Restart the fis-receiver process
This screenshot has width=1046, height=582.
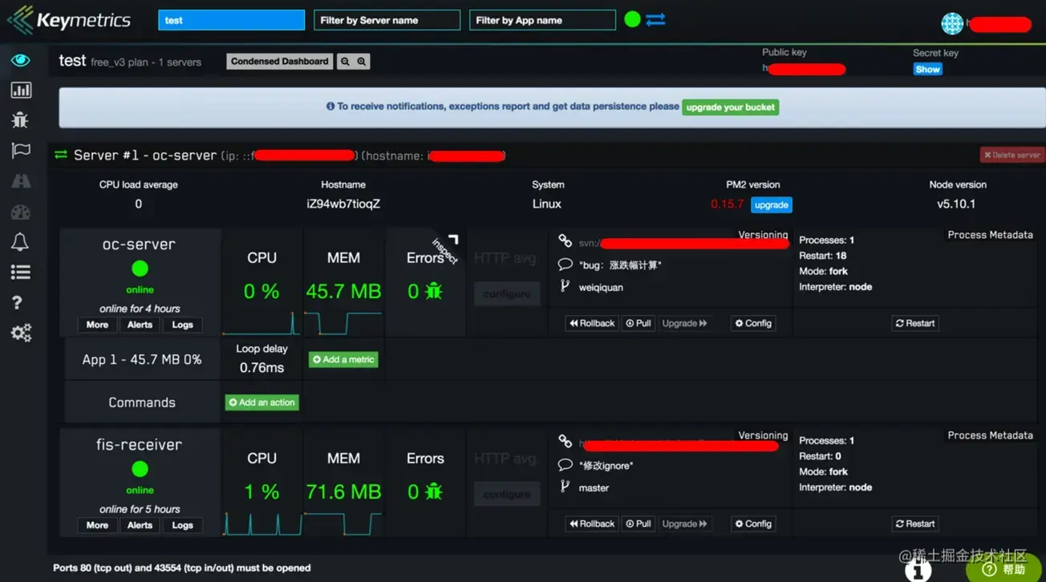915,523
